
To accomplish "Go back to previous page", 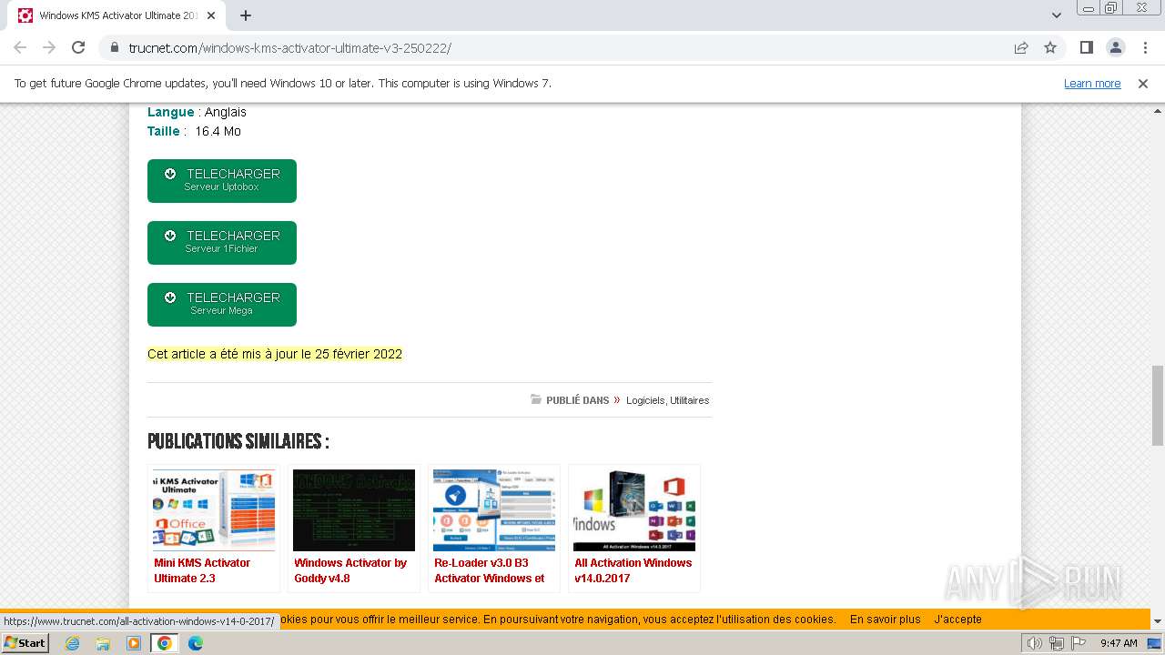I will tap(20, 47).
